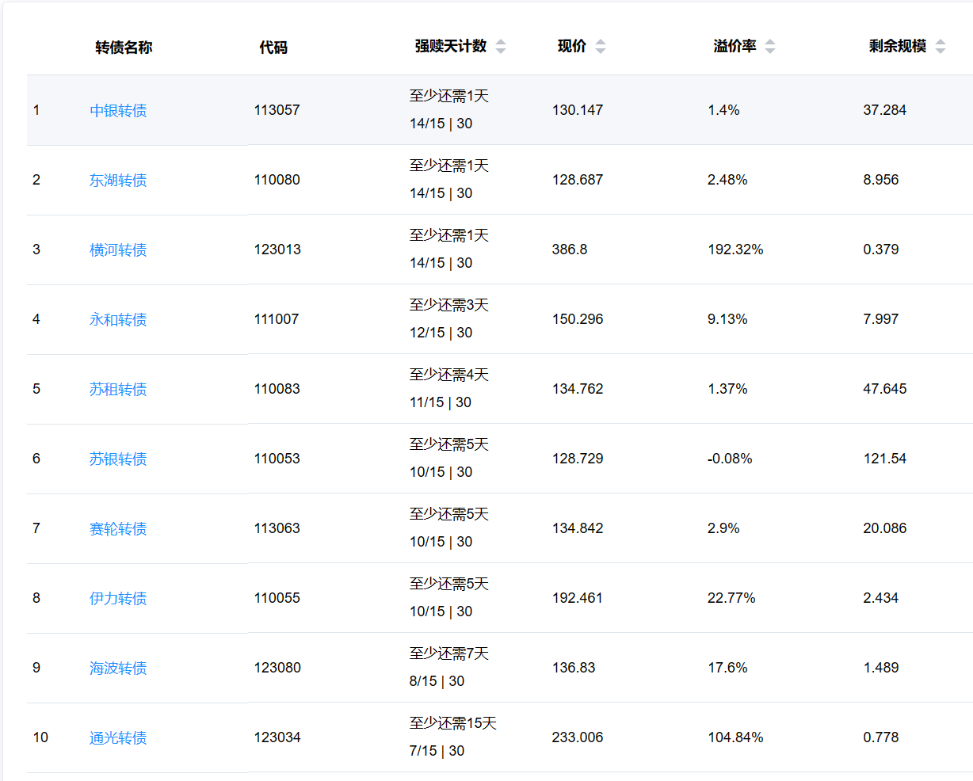Open the 海波转债 link

[118, 669]
